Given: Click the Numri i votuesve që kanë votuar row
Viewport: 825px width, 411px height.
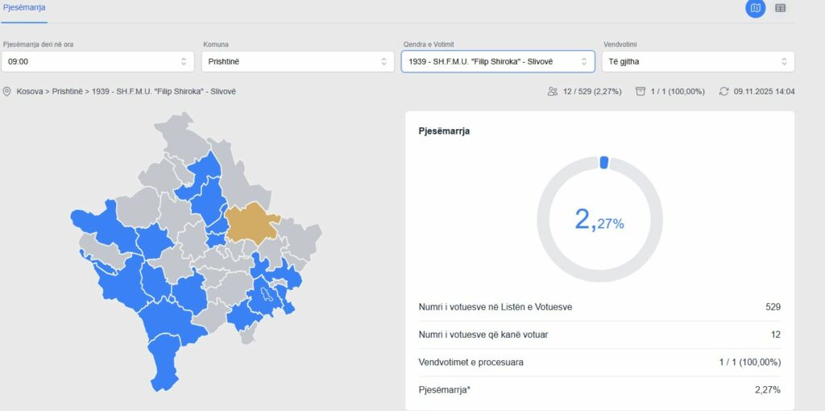Looking at the screenshot, I should pyautogui.click(x=599, y=334).
